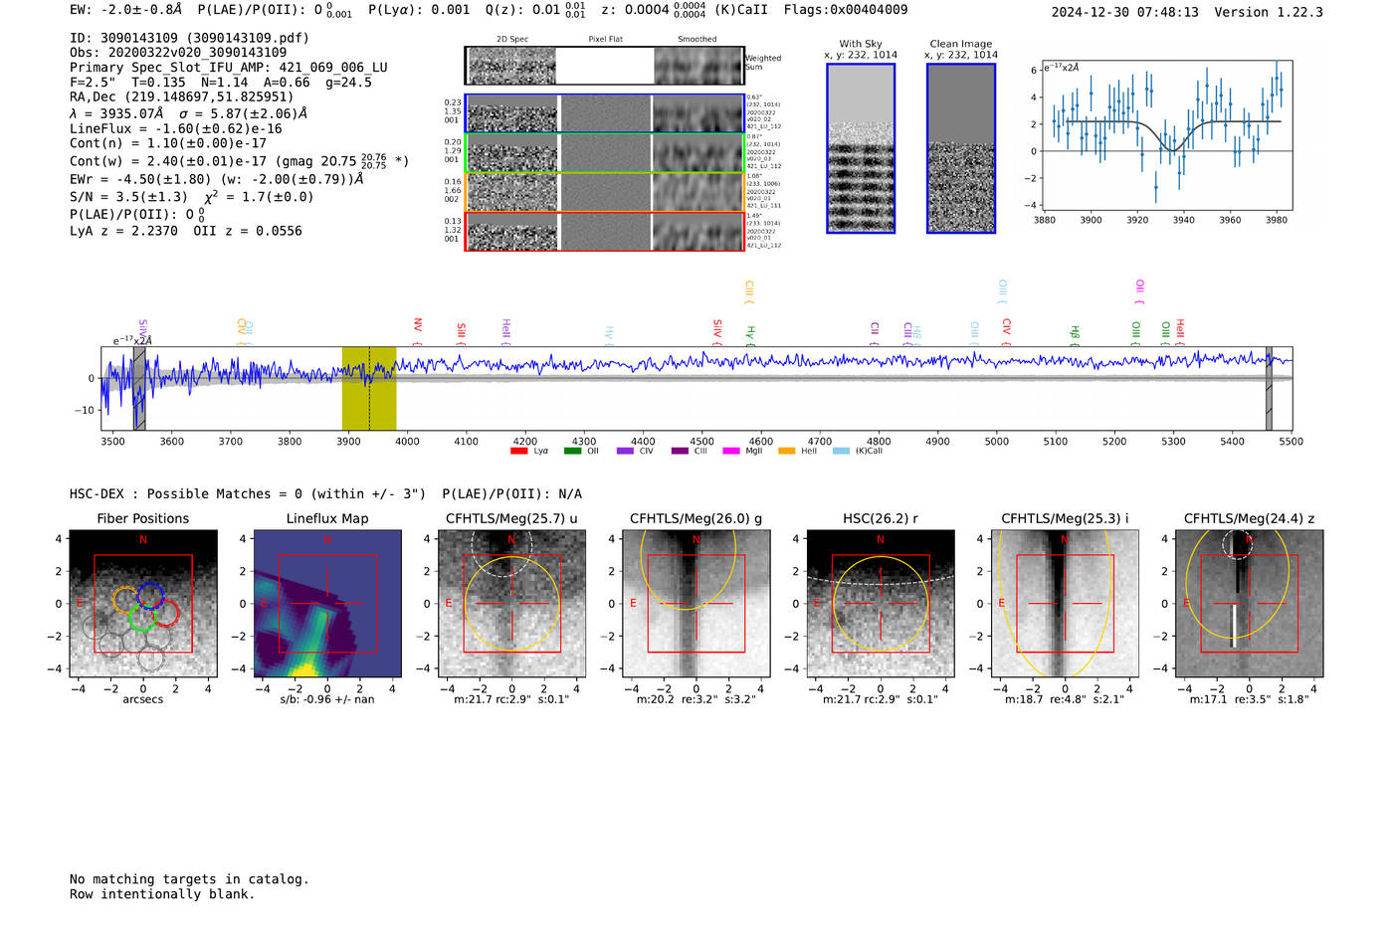
Task: Click the Clean Image cutout
Action: (x=961, y=148)
